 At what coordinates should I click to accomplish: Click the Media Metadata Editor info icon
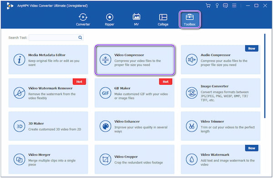tap(19, 60)
